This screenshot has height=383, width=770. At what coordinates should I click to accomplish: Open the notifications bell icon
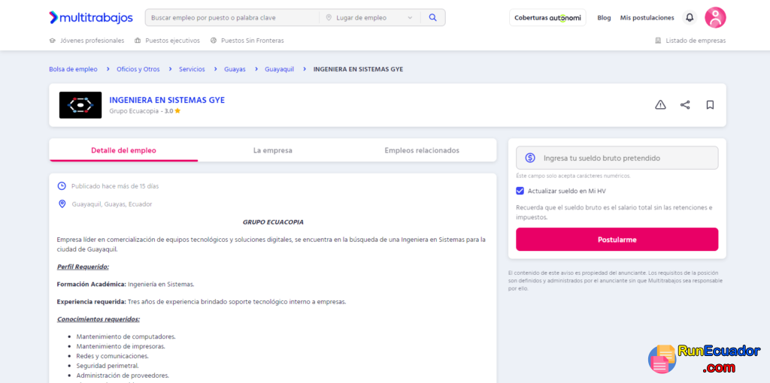(690, 18)
